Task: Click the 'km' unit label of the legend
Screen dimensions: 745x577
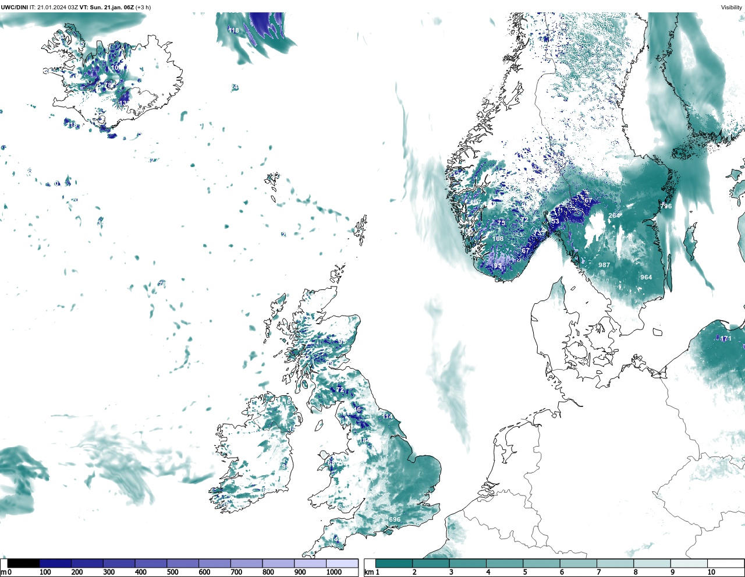Action: (368, 572)
